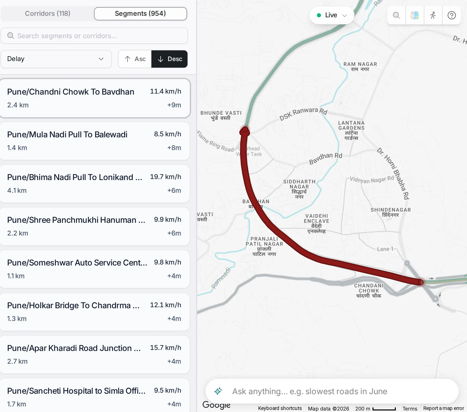Select Pune/Chandni Chowk To Bavdhan segment
This screenshot has height=412, width=467.
(x=95, y=98)
